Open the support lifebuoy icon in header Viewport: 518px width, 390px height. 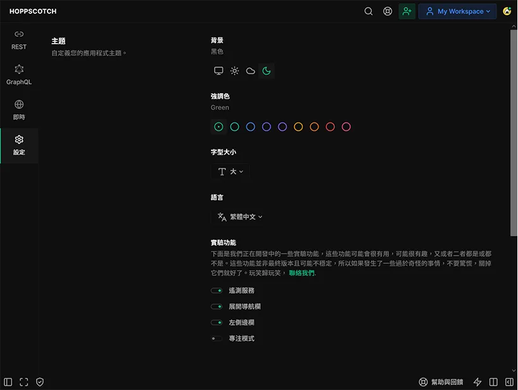pos(388,11)
